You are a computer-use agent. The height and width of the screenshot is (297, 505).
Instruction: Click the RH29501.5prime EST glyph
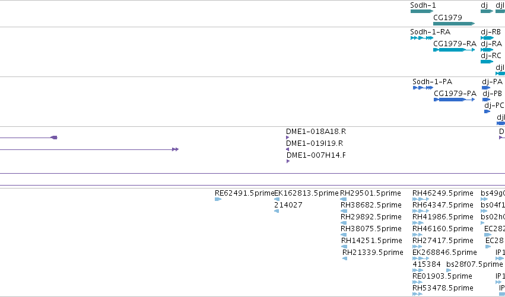(344, 199)
